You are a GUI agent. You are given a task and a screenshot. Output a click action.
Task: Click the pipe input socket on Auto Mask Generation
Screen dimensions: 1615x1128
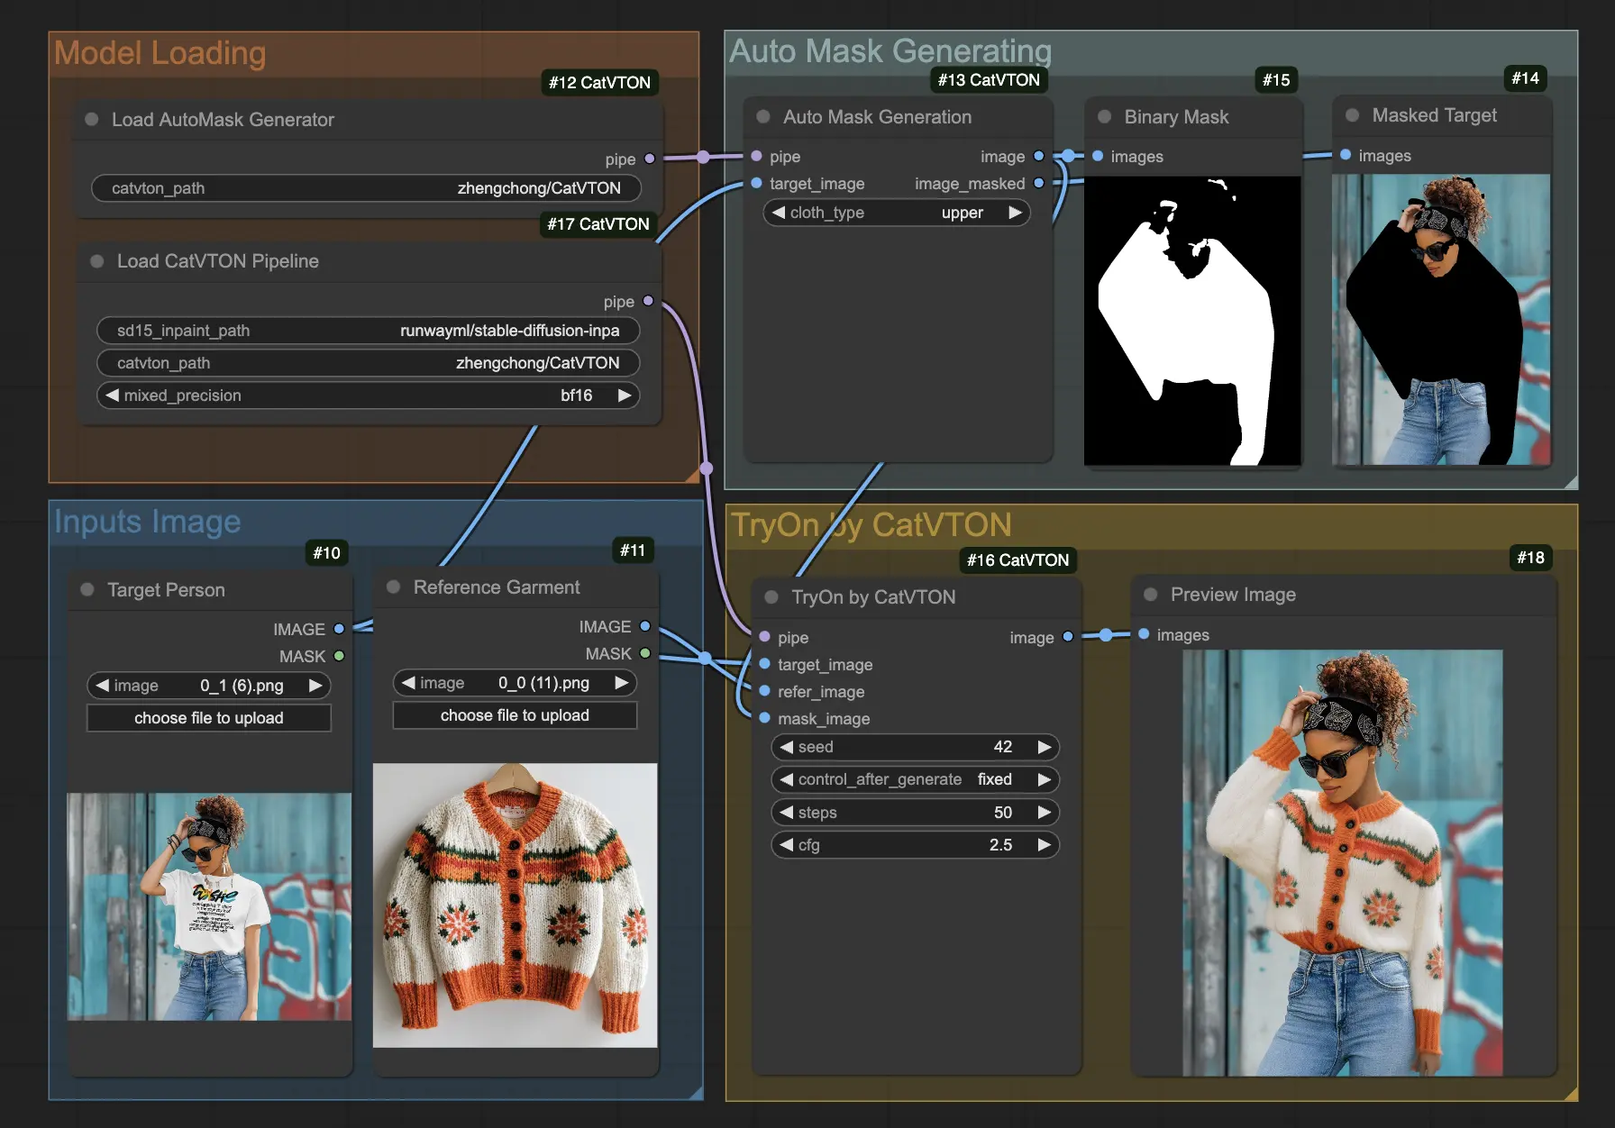757,156
